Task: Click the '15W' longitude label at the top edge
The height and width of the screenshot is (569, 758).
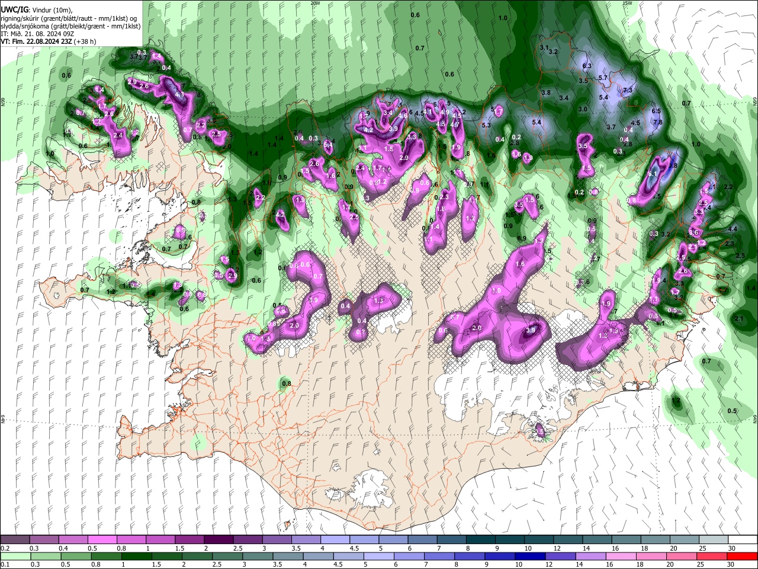Action: click(x=627, y=2)
